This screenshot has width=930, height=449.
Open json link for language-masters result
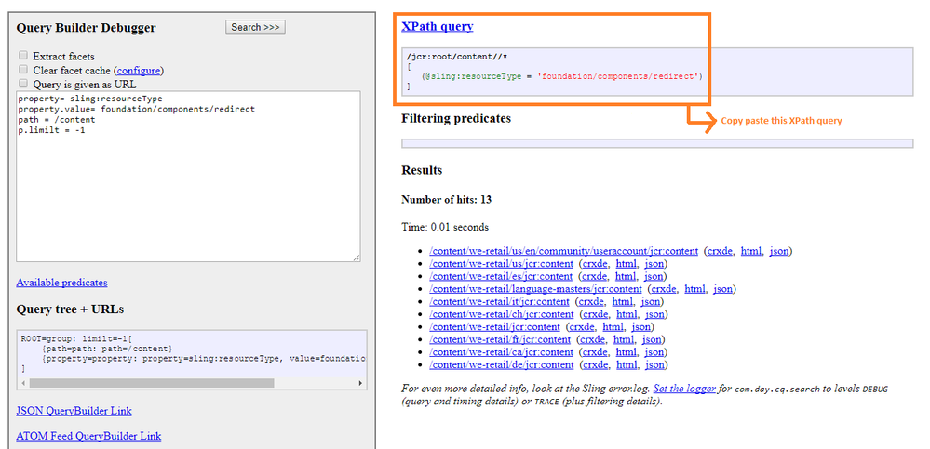click(x=723, y=289)
